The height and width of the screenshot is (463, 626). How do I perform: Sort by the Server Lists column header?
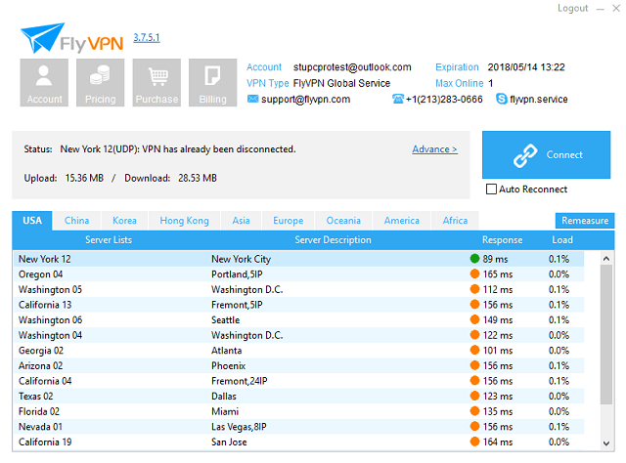tap(109, 239)
